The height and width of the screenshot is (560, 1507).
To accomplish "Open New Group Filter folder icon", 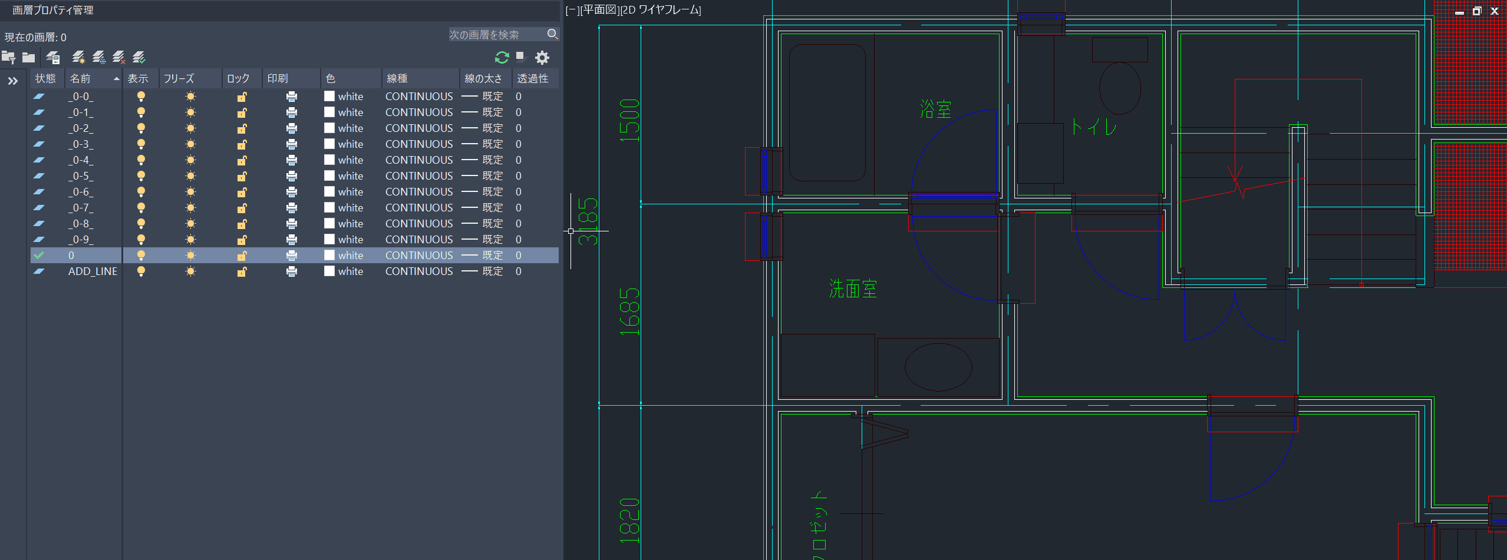I will 28,58.
